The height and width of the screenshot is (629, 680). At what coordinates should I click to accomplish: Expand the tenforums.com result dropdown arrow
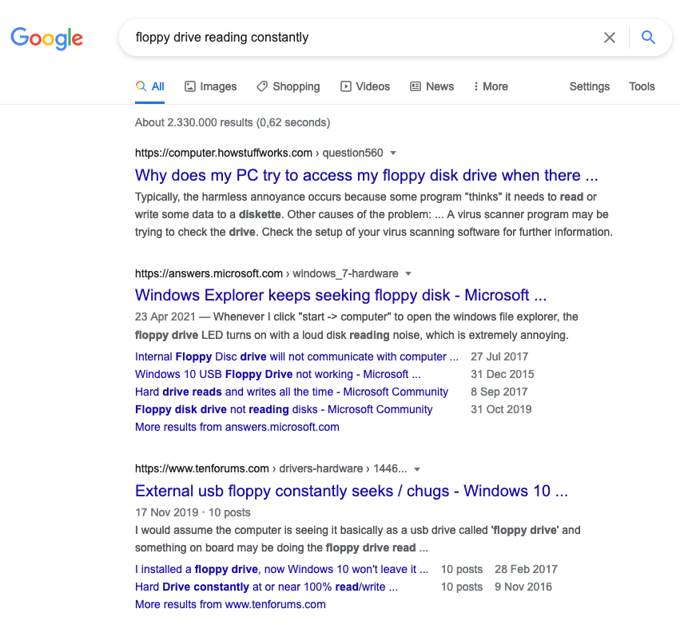pyautogui.click(x=417, y=469)
